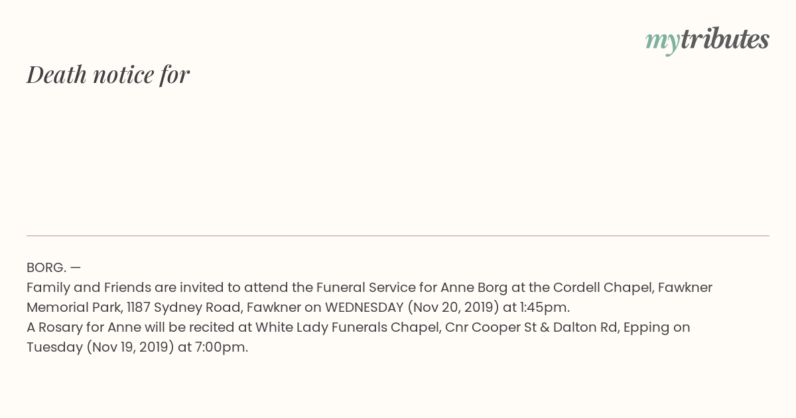Image resolution: width=796 pixels, height=418 pixels.
Task: Click the horizontal divider line
Action: point(398,236)
